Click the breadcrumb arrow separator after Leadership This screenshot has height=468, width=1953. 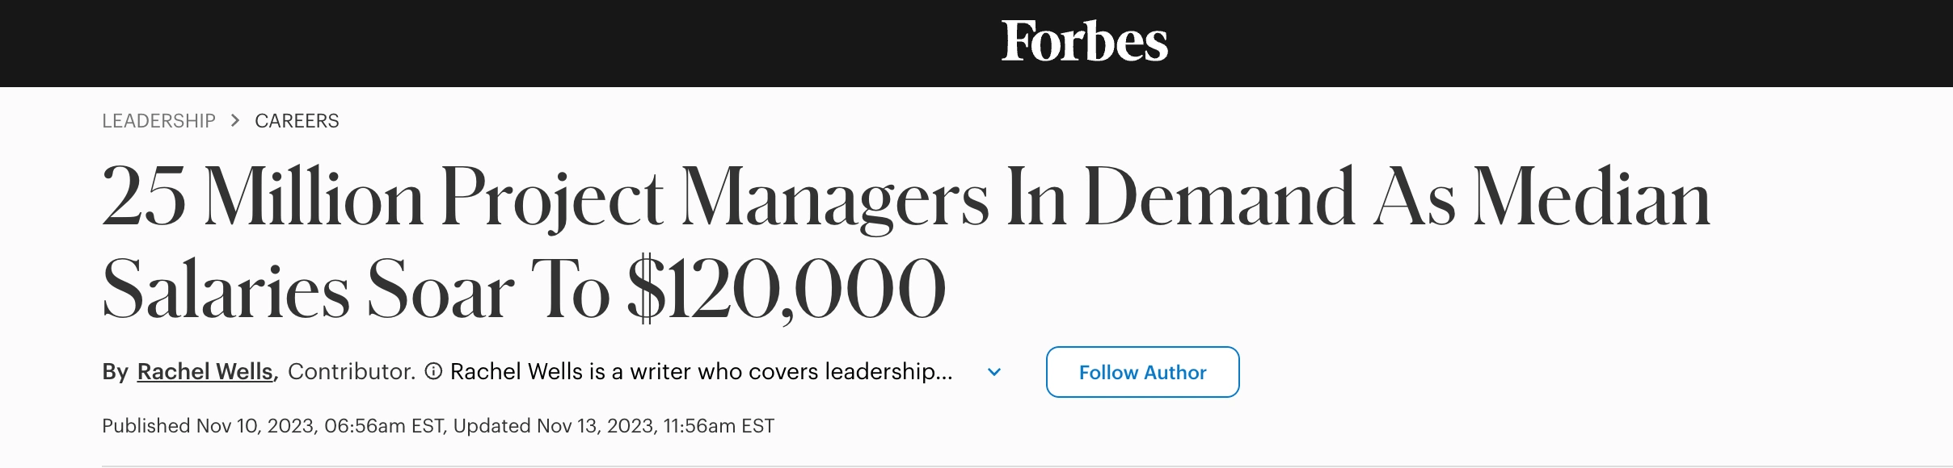pos(235,121)
